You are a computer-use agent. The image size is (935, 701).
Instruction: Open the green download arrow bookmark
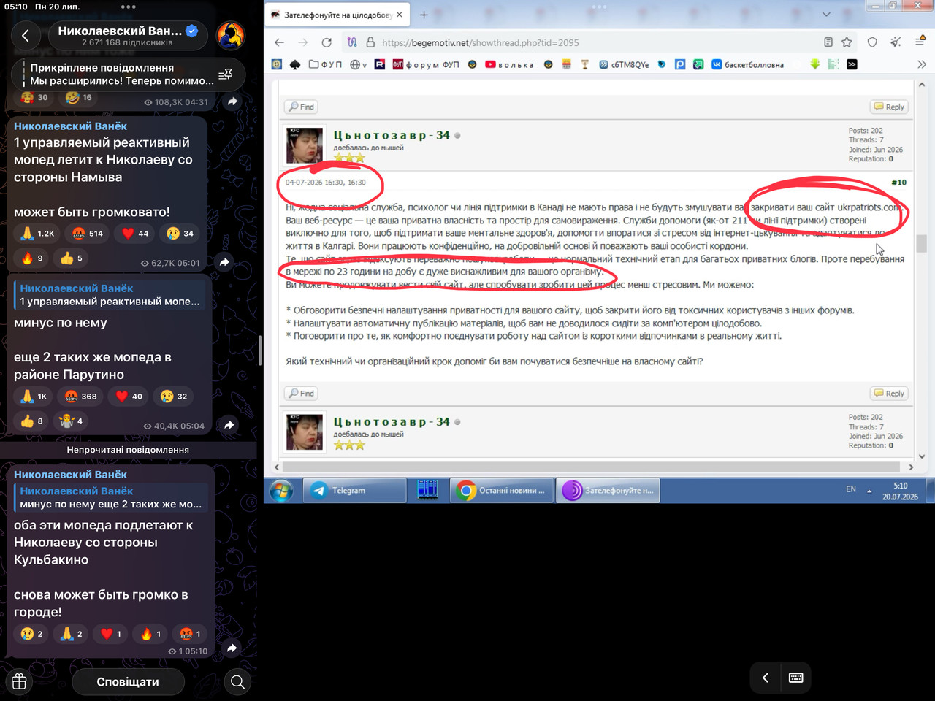[815, 64]
